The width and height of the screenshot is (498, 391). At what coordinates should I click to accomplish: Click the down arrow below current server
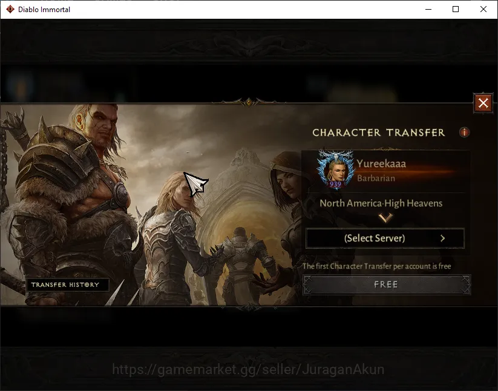point(385,217)
